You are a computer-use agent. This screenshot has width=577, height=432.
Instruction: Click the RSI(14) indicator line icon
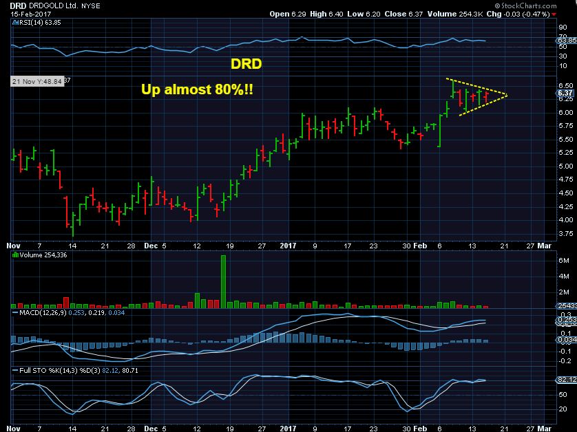coord(15,23)
